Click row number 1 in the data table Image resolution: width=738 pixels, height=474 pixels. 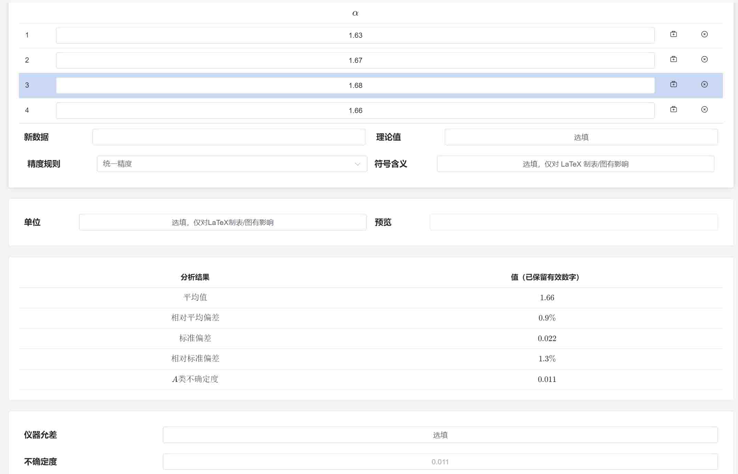[x=27, y=35]
